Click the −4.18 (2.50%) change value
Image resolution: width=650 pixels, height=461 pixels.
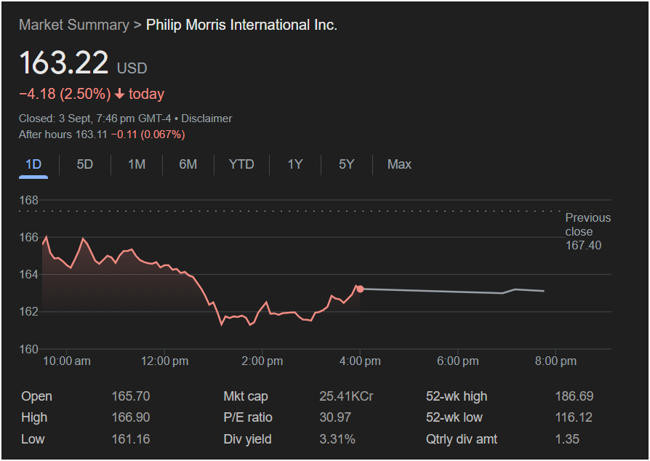tap(65, 94)
